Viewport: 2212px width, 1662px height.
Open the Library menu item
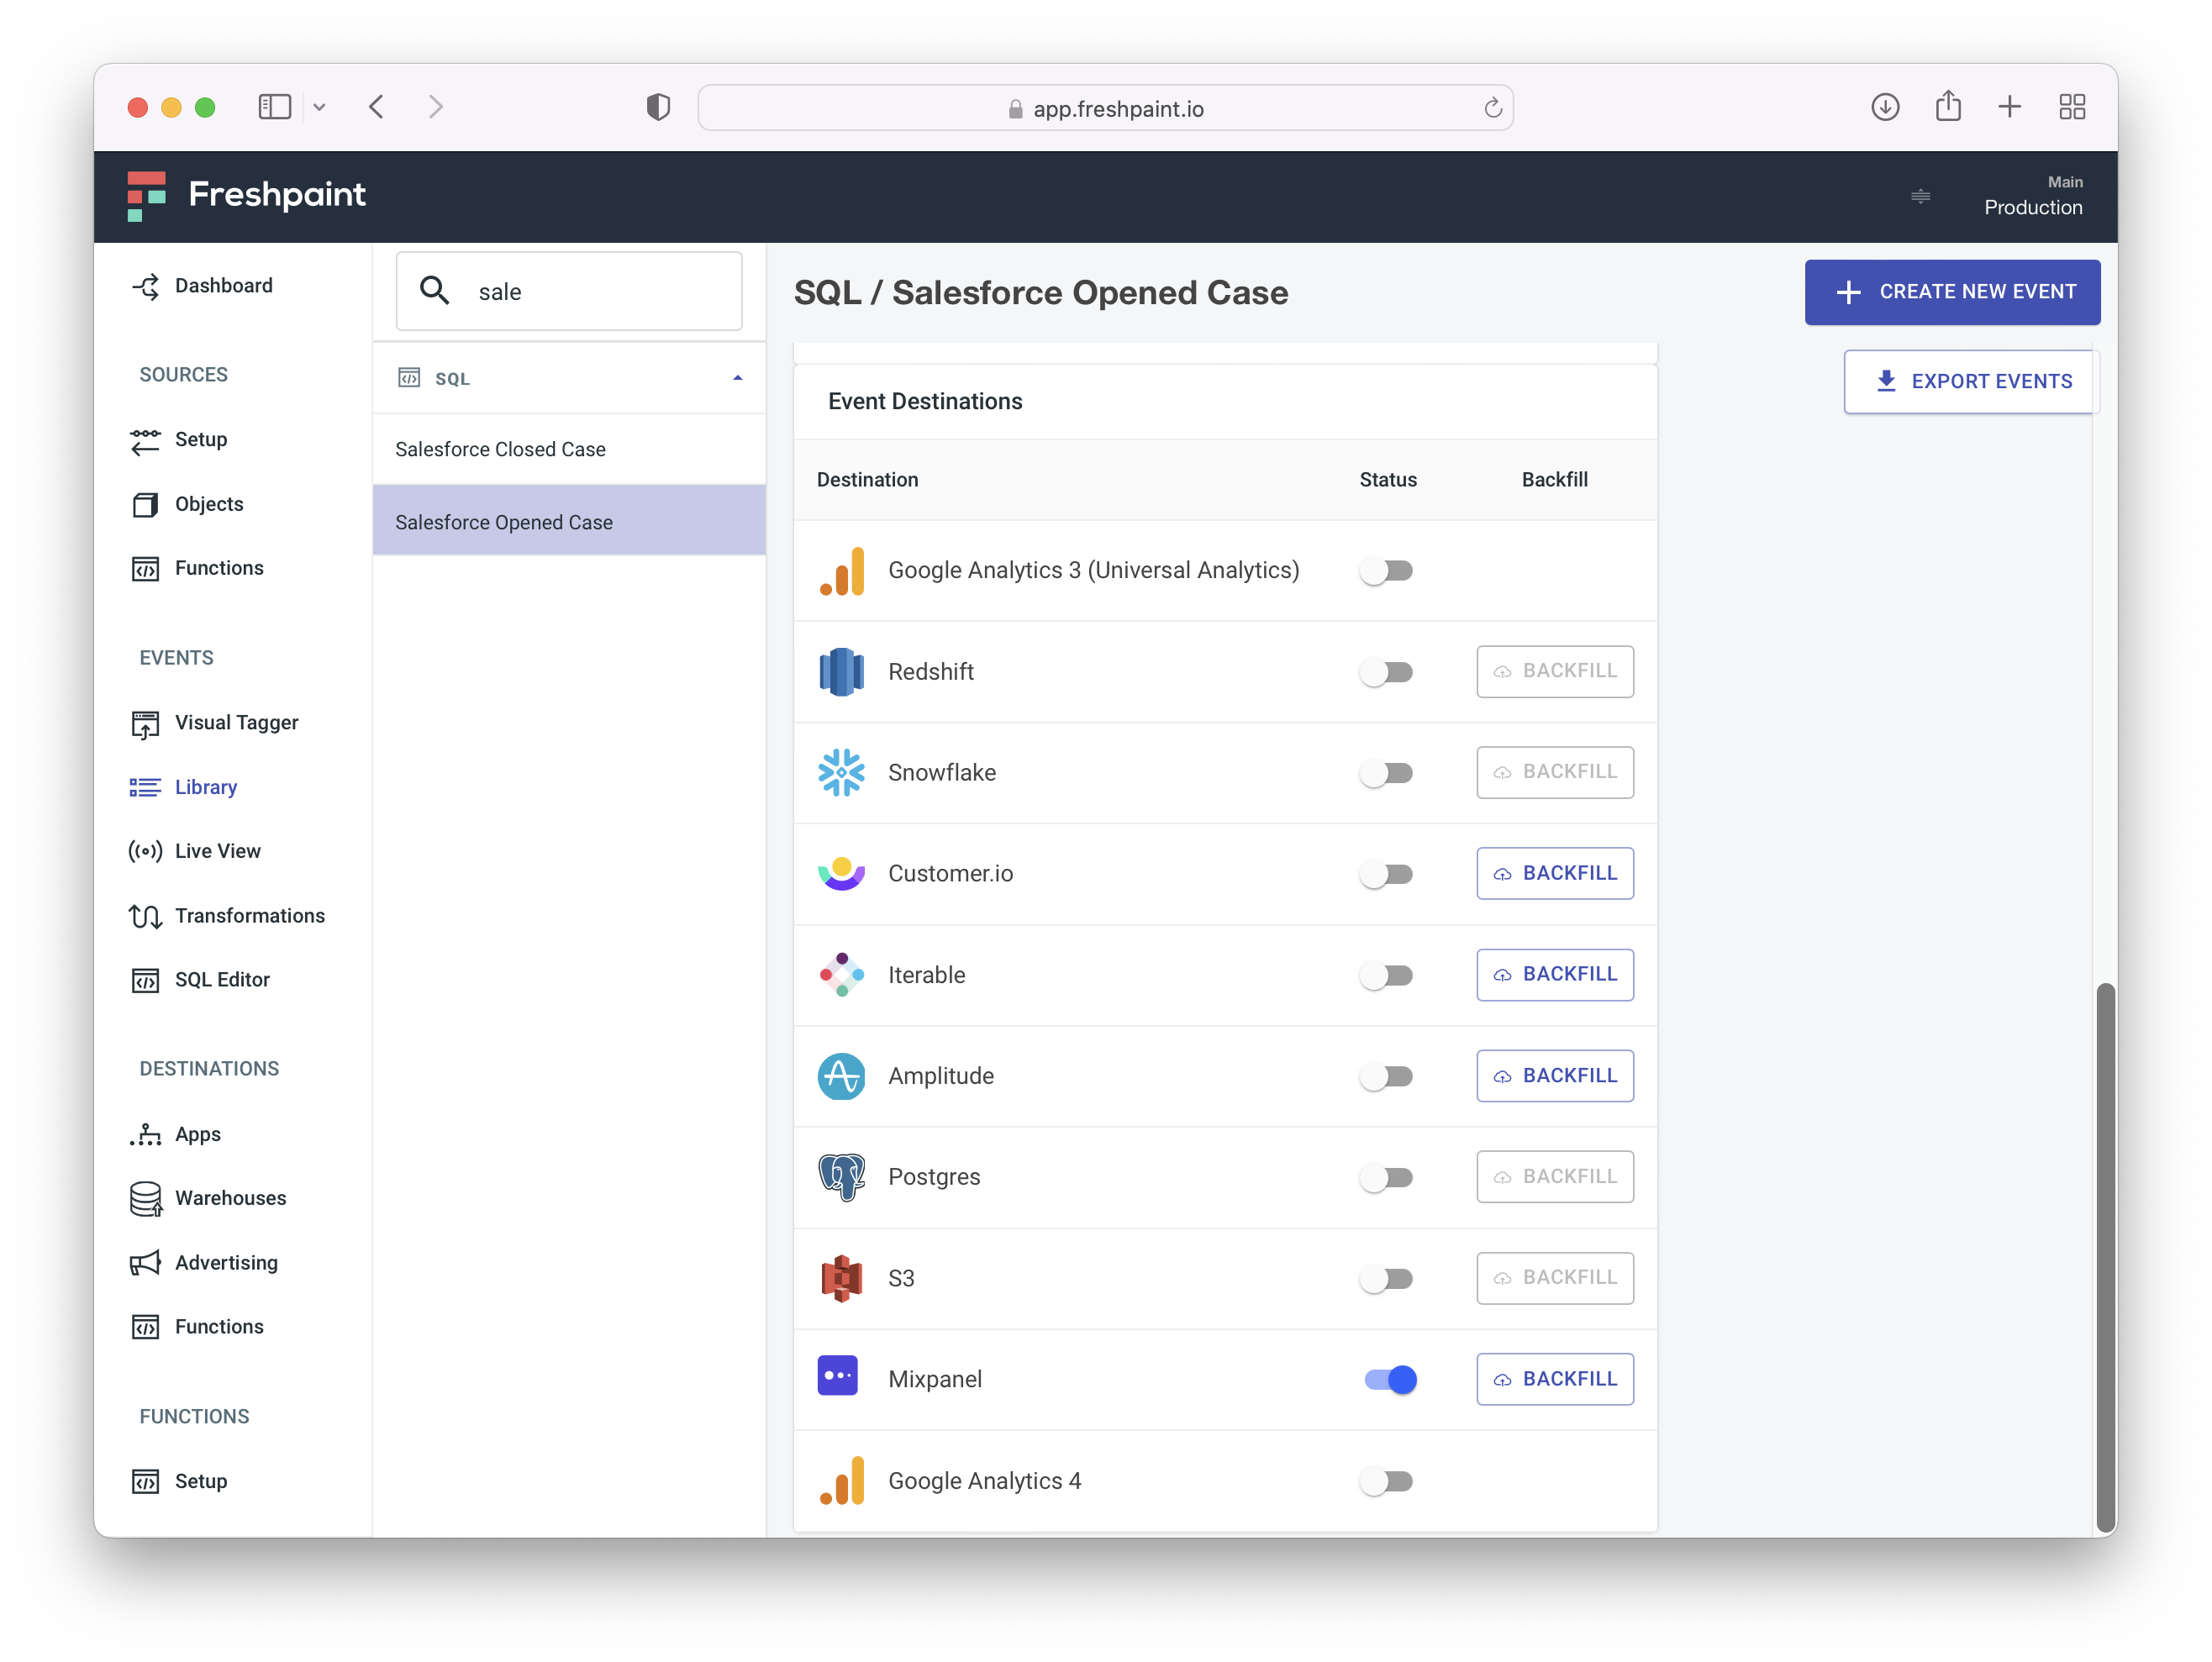tap(206, 787)
